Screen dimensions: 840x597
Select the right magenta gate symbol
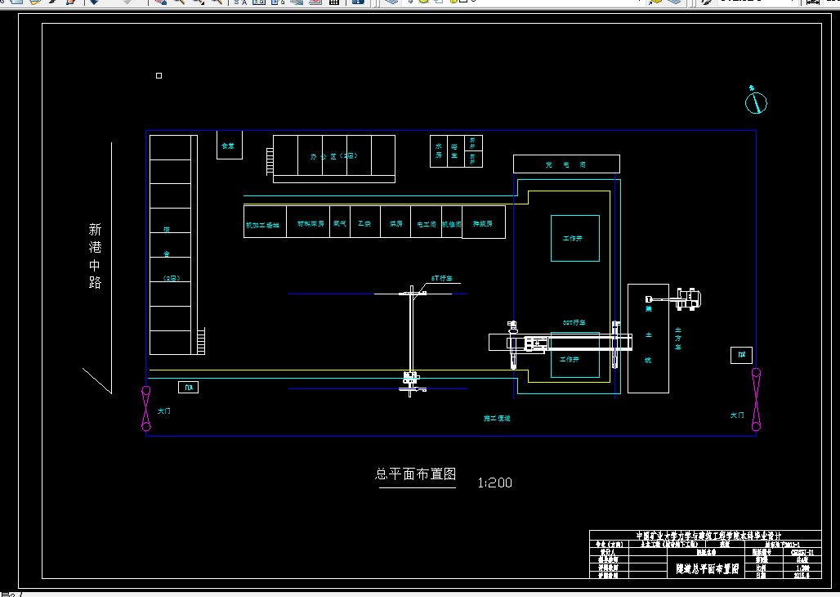pos(757,400)
